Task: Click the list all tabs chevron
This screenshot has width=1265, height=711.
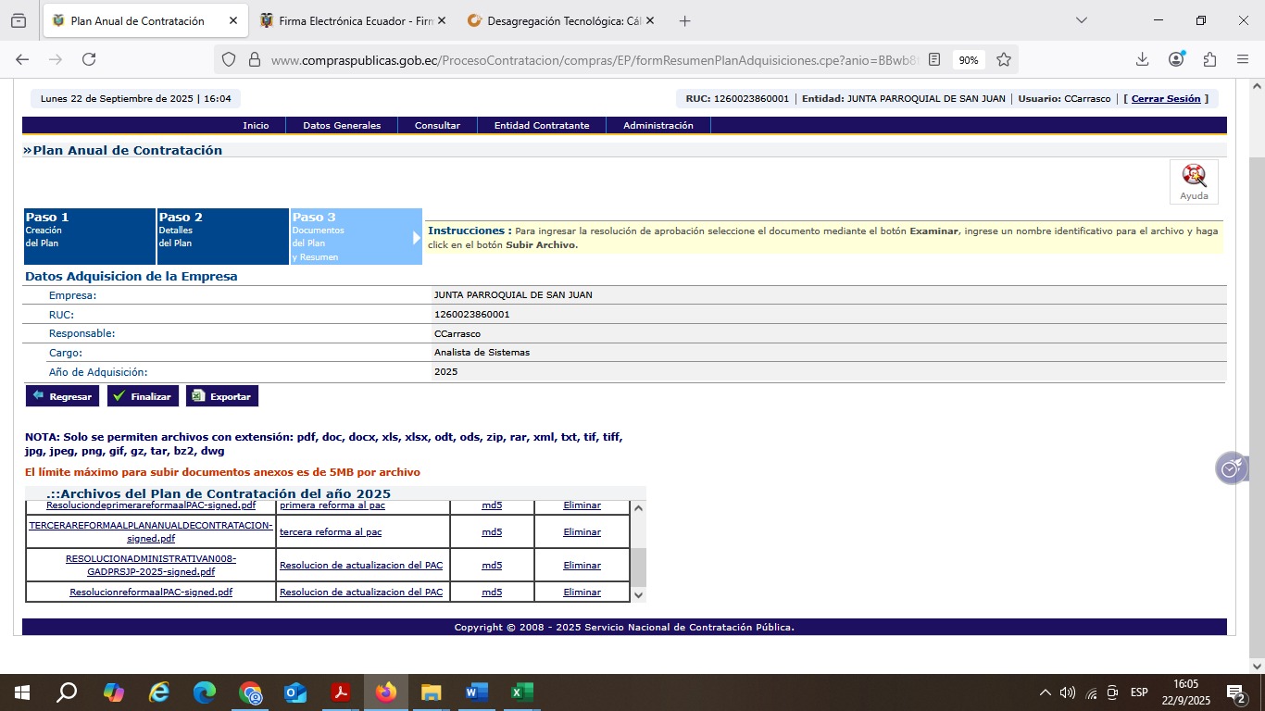Action: click(x=1081, y=20)
